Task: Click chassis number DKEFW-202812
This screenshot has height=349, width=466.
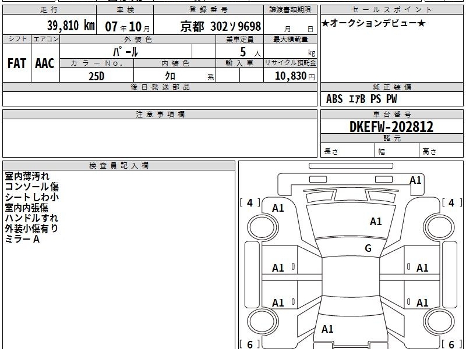Action: [391, 127]
